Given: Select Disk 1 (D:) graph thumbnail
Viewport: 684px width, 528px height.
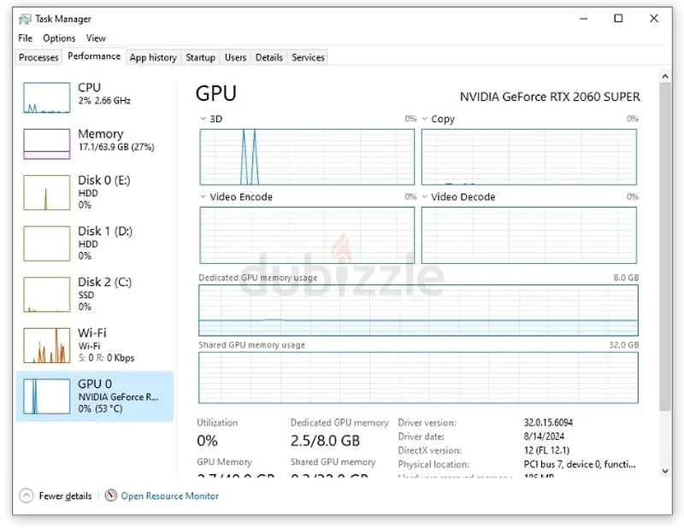Looking at the screenshot, I should 46,243.
